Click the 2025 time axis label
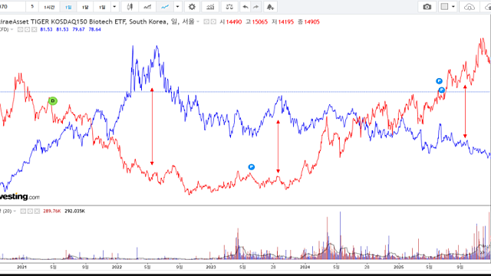The width and height of the screenshot is (491, 276). point(398,267)
